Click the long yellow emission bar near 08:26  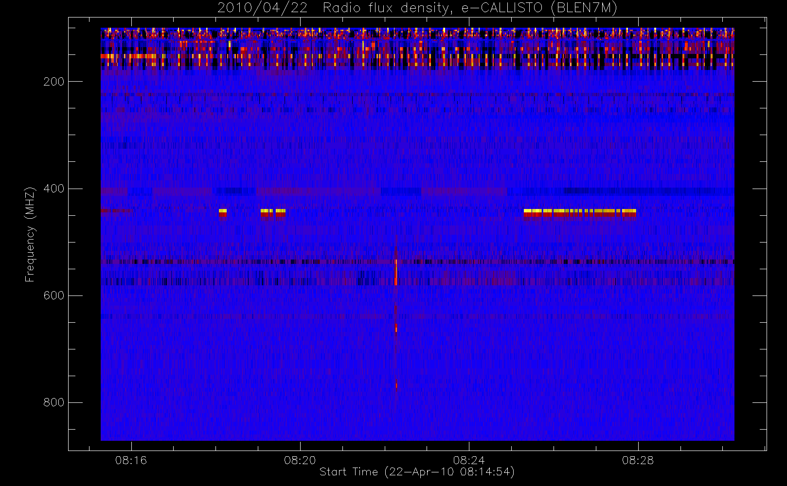[x=580, y=212]
